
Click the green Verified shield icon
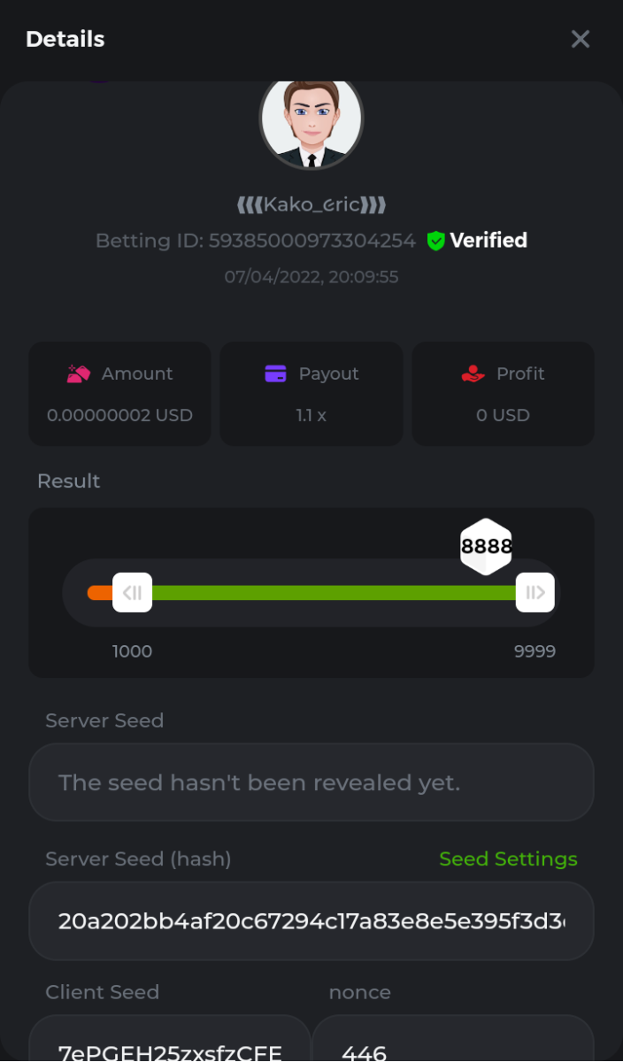[435, 241]
